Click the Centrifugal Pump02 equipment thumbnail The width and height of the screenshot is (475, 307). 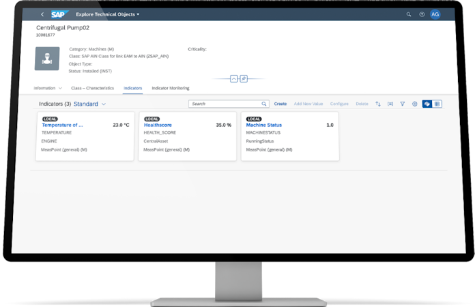[47, 59]
